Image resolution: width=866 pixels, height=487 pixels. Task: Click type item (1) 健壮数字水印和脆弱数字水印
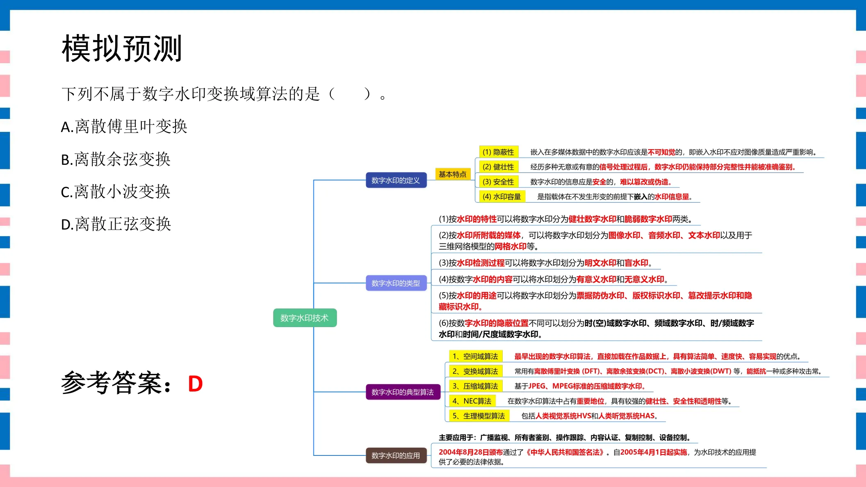coord(566,219)
